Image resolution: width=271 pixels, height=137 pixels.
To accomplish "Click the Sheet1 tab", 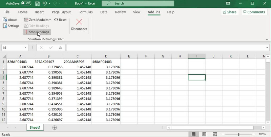I will [x=35, y=127].
